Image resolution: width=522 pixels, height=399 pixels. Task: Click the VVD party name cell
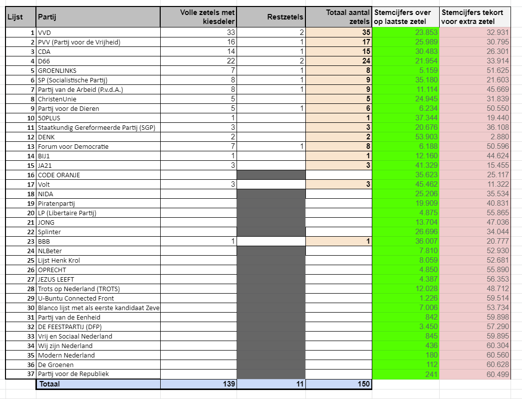pos(98,32)
